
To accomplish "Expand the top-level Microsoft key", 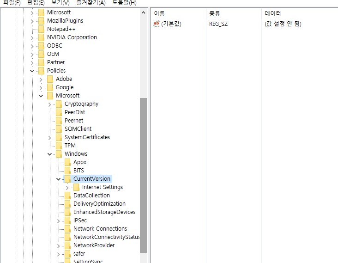I will (32, 13).
